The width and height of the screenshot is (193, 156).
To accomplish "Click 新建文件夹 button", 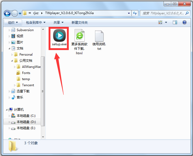I will [x=80, y=22].
